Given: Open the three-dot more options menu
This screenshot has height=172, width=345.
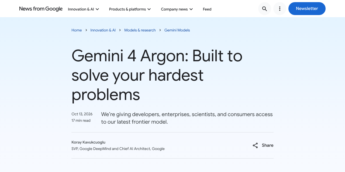Looking at the screenshot, I should 280,9.
